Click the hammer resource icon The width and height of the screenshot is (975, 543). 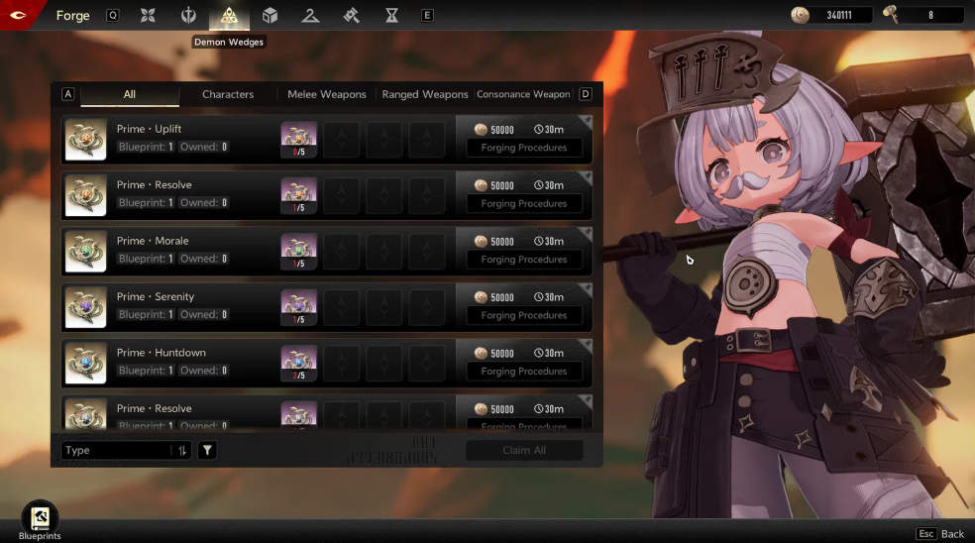tap(890, 14)
